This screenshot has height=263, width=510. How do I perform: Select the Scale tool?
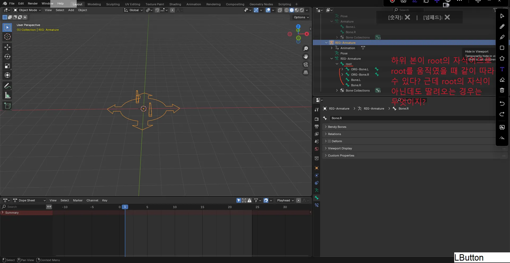(7, 66)
